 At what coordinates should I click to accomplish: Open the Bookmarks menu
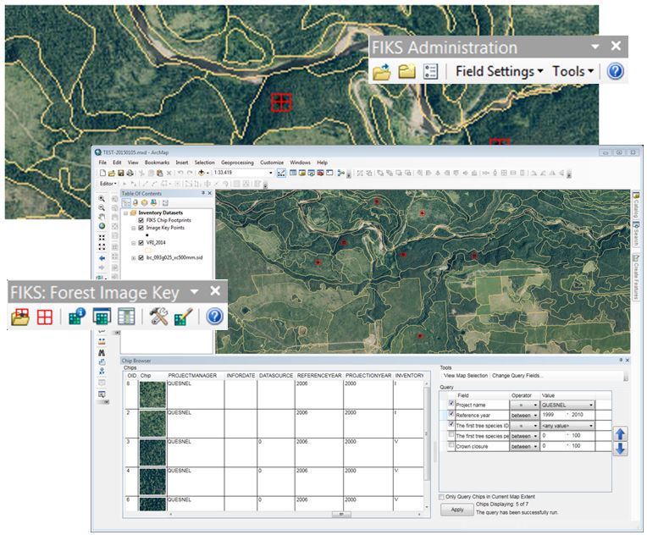157,163
